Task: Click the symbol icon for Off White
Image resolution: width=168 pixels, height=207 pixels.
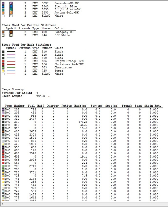Action: coord(11,35)
